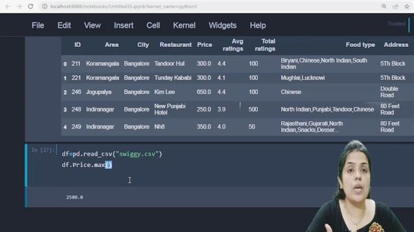The image size is (414, 232).
Task: Click the total ratings value 500
Action: 253,110
